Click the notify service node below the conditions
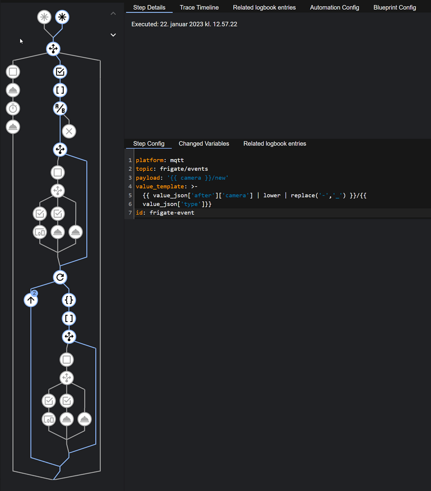This screenshot has width=431, height=491. pos(58,232)
